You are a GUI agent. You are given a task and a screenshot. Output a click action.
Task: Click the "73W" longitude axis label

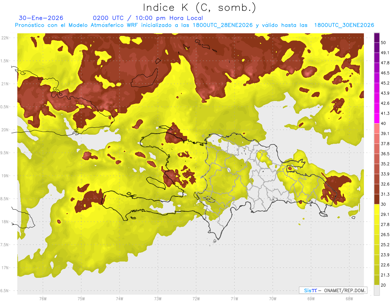pyautogui.click(x=158, y=299)
